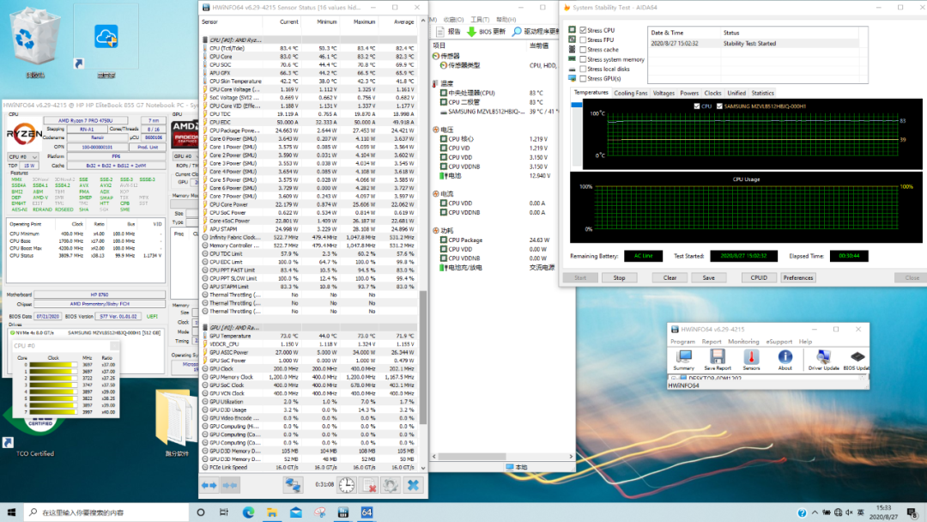Enable the Stress FPU checkbox
Image resolution: width=927 pixels, height=522 pixels.
pyautogui.click(x=585, y=39)
